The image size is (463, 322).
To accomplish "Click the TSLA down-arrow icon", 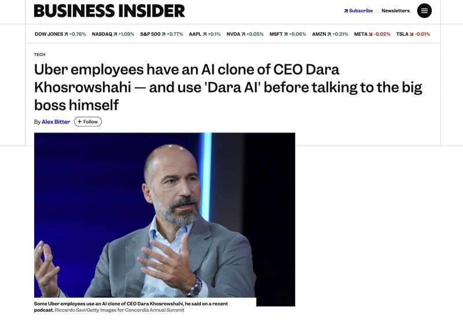I will tap(411, 34).
